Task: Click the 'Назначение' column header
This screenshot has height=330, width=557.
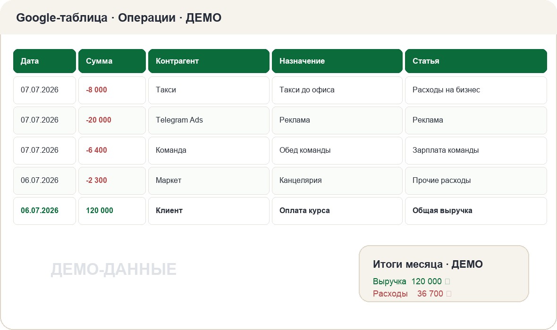Action: pyautogui.click(x=337, y=61)
